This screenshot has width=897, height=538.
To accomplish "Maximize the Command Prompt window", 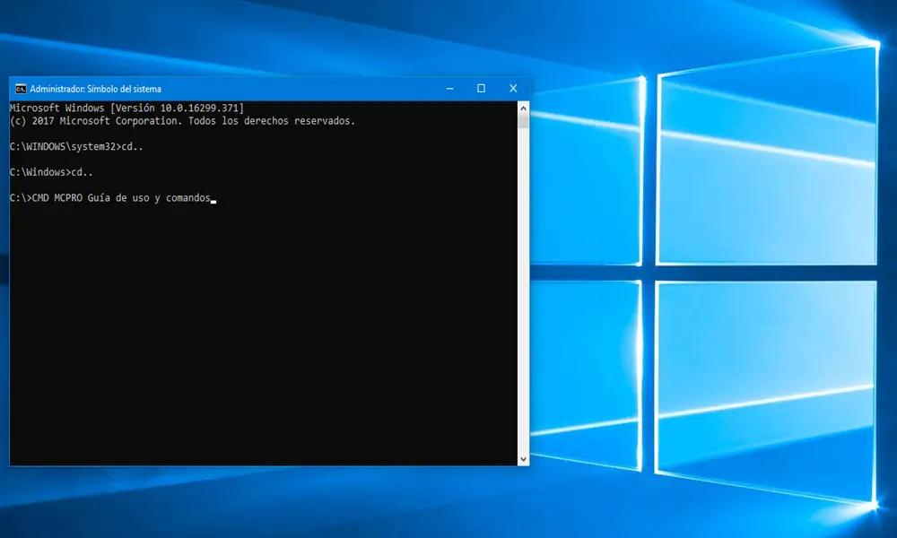I will (481, 89).
